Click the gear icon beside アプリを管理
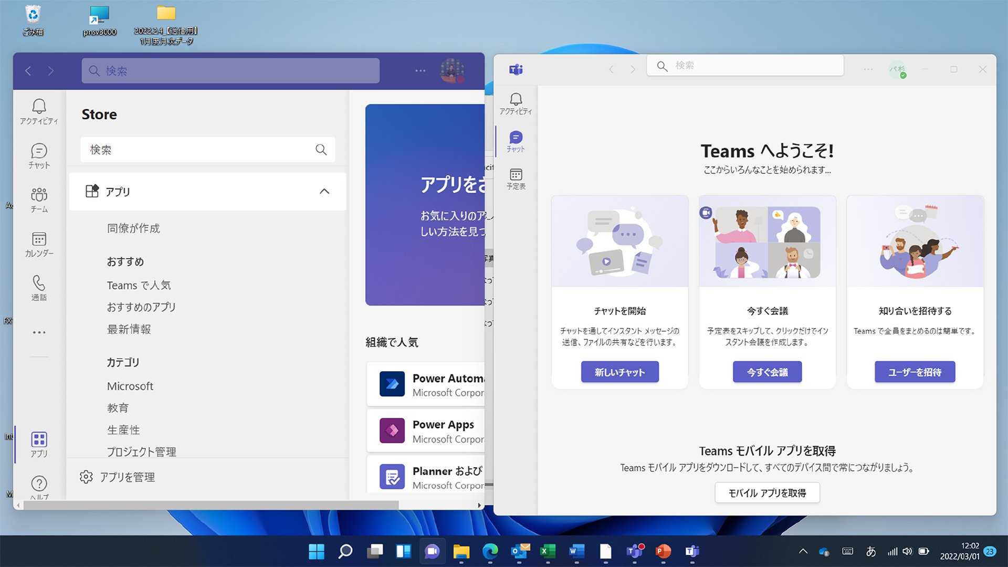This screenshot has width=1008, height=567. point(86,477)
